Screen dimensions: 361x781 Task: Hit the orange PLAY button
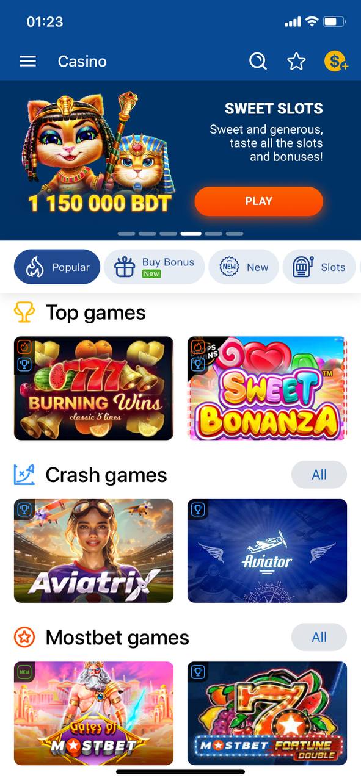pyautogui.click(x=258, y=201)
